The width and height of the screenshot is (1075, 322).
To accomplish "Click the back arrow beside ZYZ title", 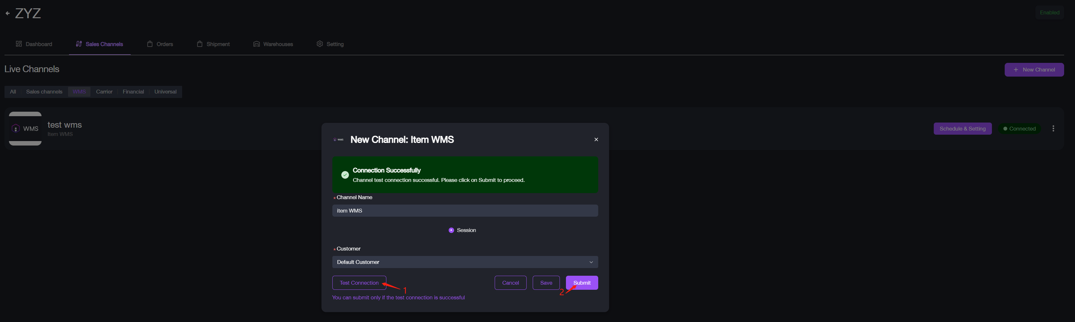I will 7,13.
